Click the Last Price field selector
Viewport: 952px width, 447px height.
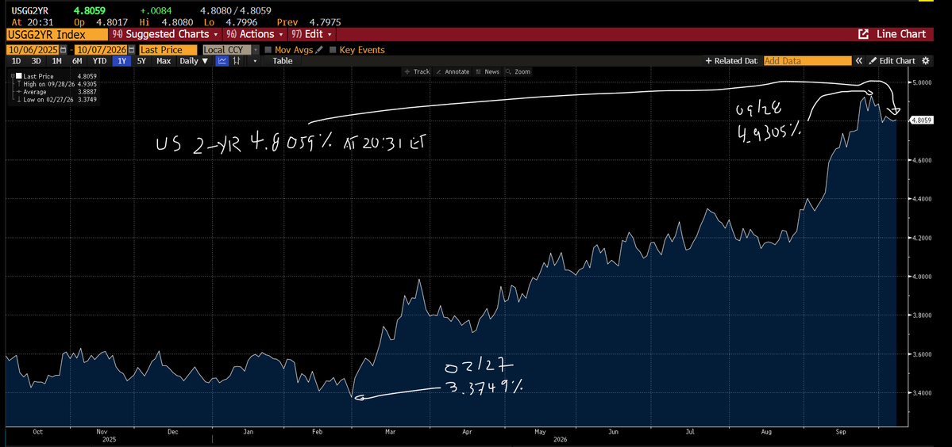click(168, 50)
